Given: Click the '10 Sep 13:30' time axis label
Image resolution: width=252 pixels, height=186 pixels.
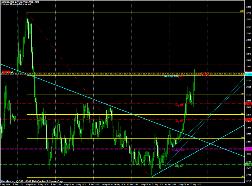Looking at the screenshot, I should click(x=120, y=184).
